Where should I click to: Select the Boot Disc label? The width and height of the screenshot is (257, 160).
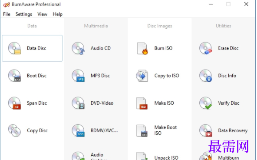37,76
